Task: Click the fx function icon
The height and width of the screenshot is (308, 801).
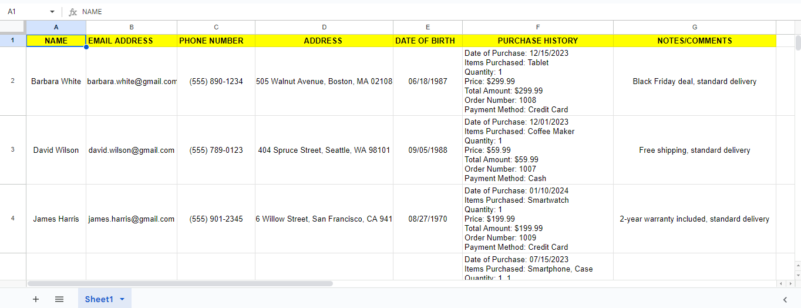Action: [73, 12]
